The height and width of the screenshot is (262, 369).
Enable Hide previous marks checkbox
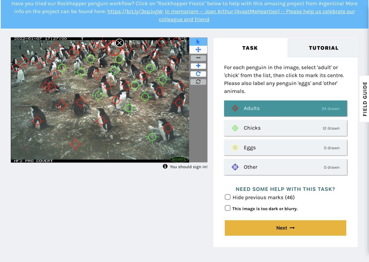228,197
